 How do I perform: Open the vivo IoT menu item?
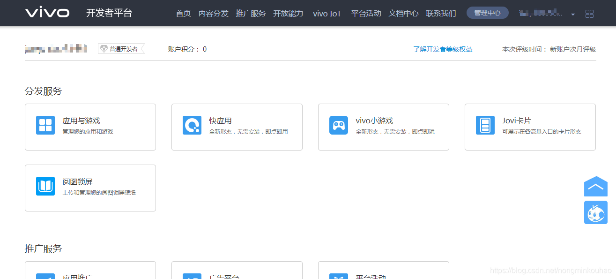[327, 13]
